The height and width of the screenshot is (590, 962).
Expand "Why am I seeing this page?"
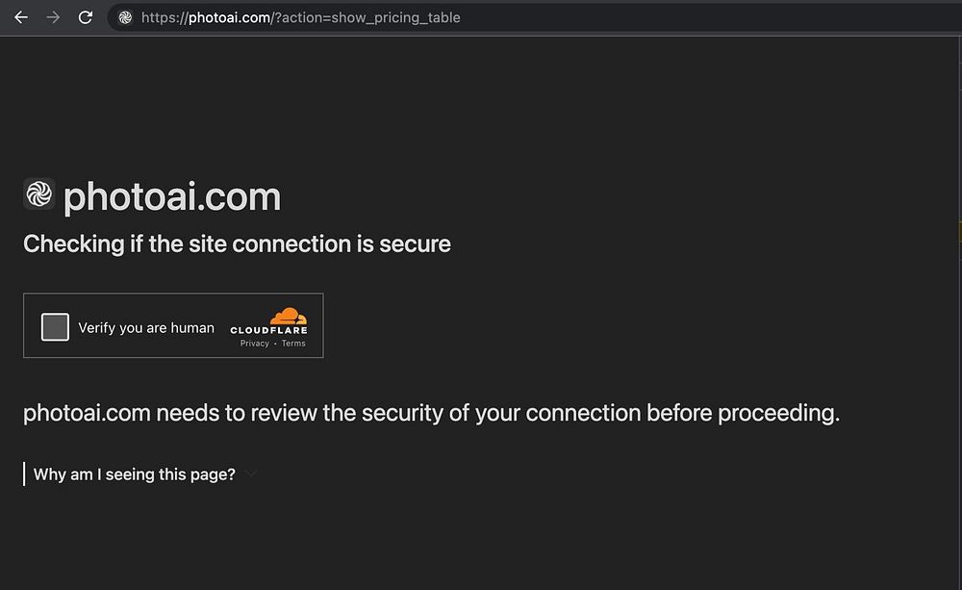(135, 474)
